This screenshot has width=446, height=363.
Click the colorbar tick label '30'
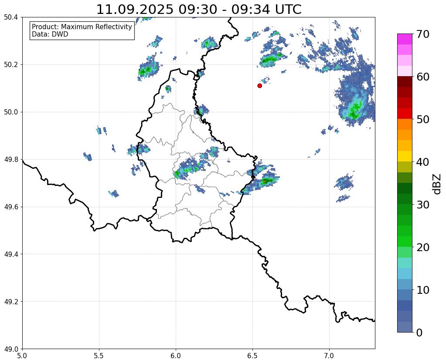423,205
